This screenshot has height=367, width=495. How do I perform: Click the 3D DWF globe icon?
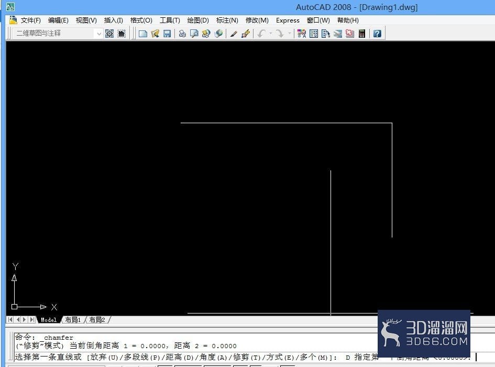pos(218,34)
